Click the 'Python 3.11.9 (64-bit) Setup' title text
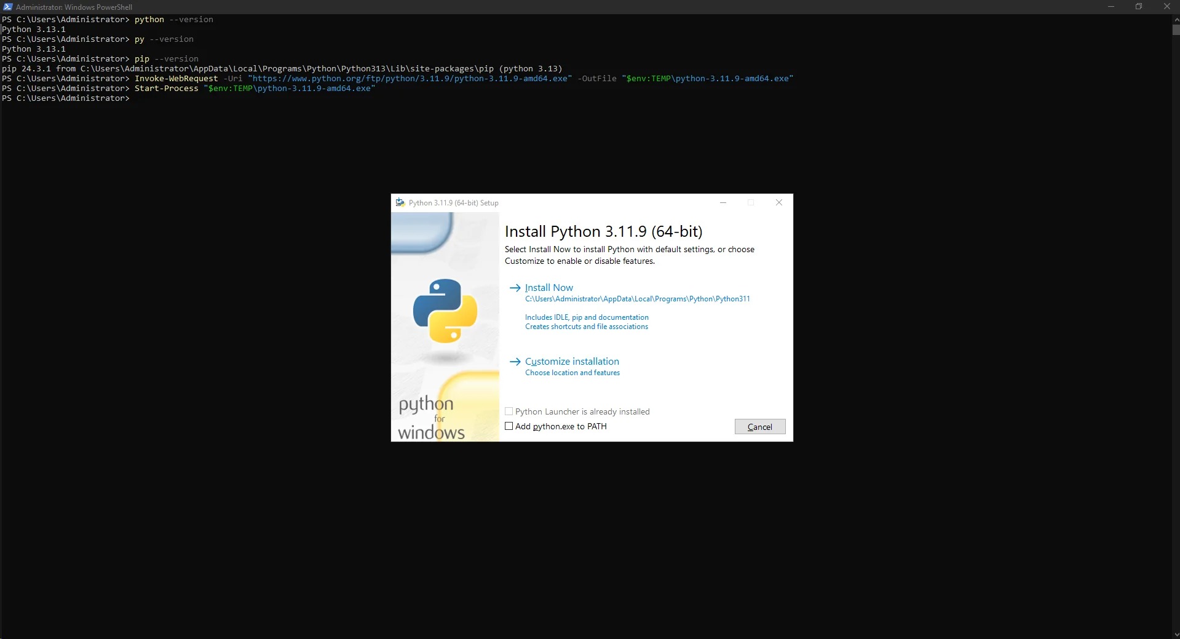Image resolution: width=1180 pixels, height=639 pixels. pos(454,202)
